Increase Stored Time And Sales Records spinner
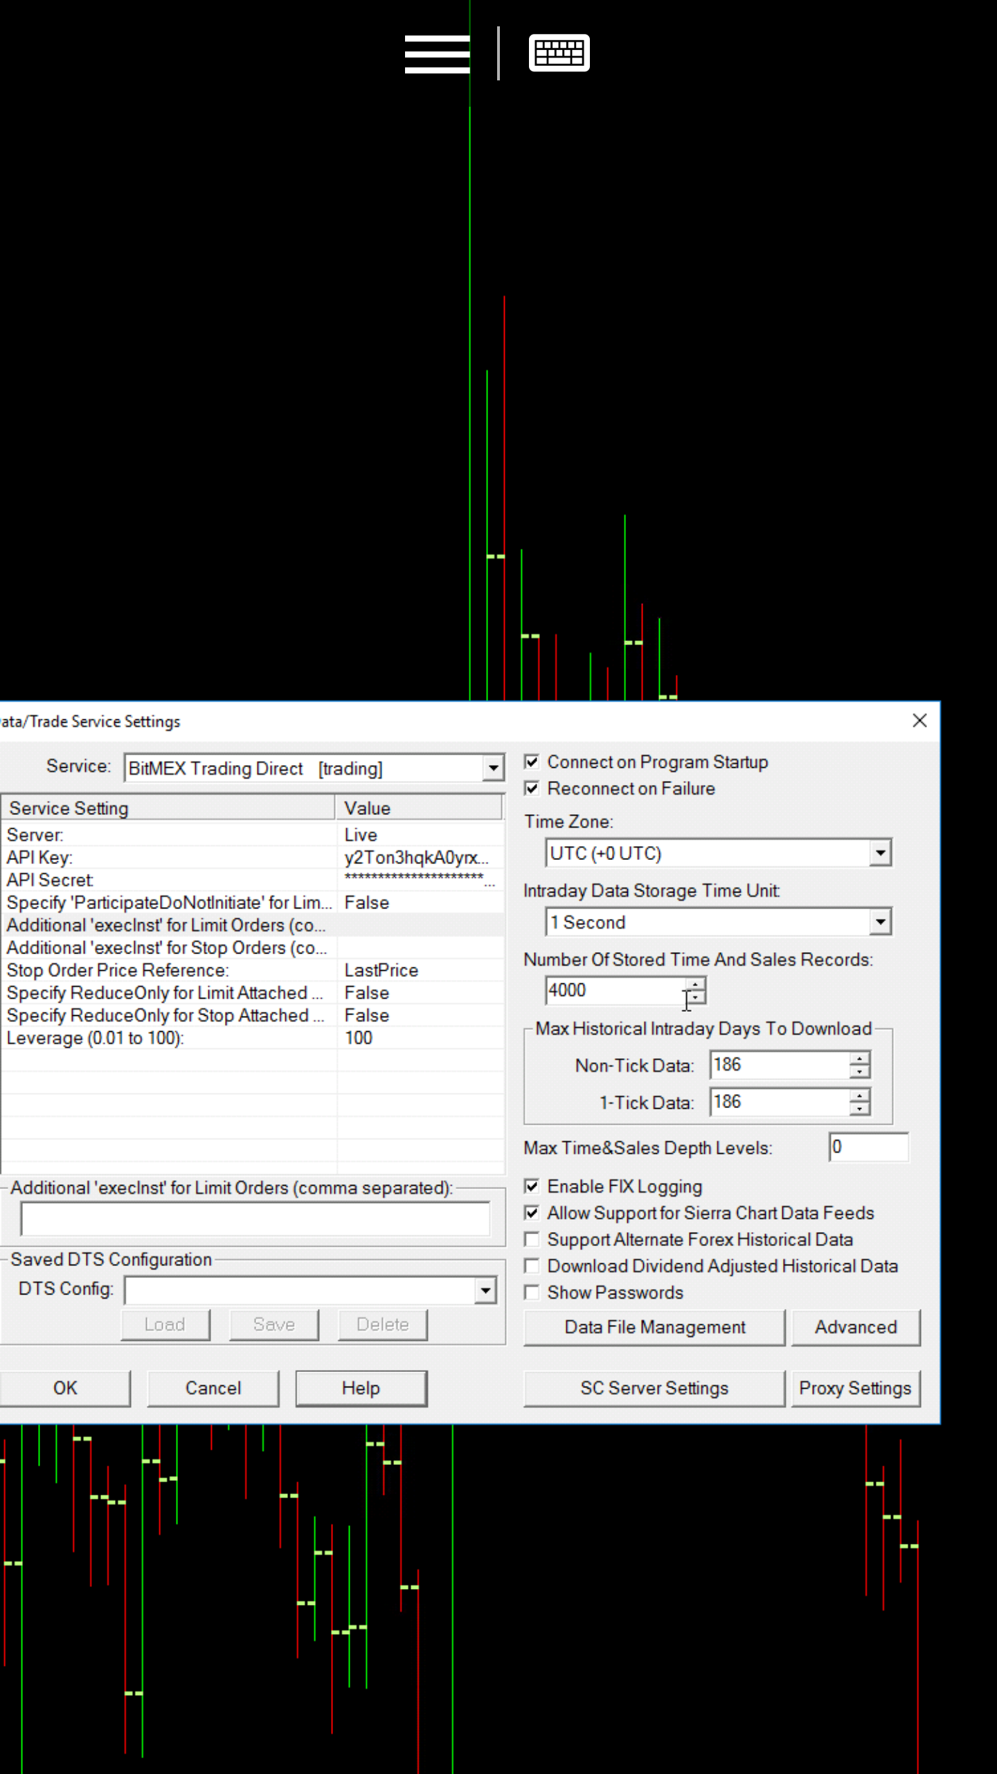 [x=695, y=984]
